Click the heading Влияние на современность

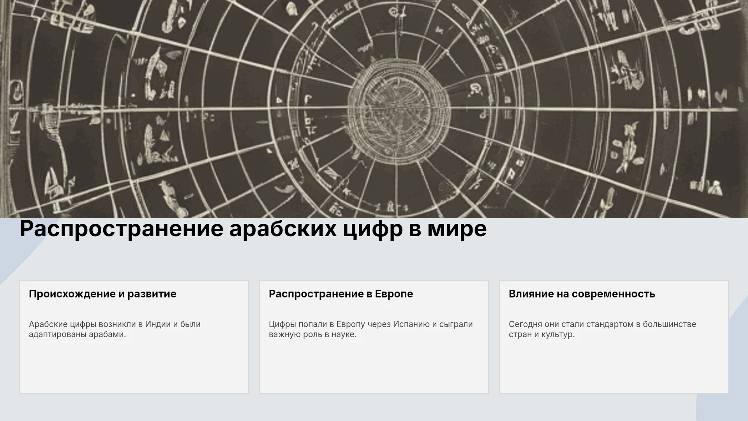click(x=582, y=294)
